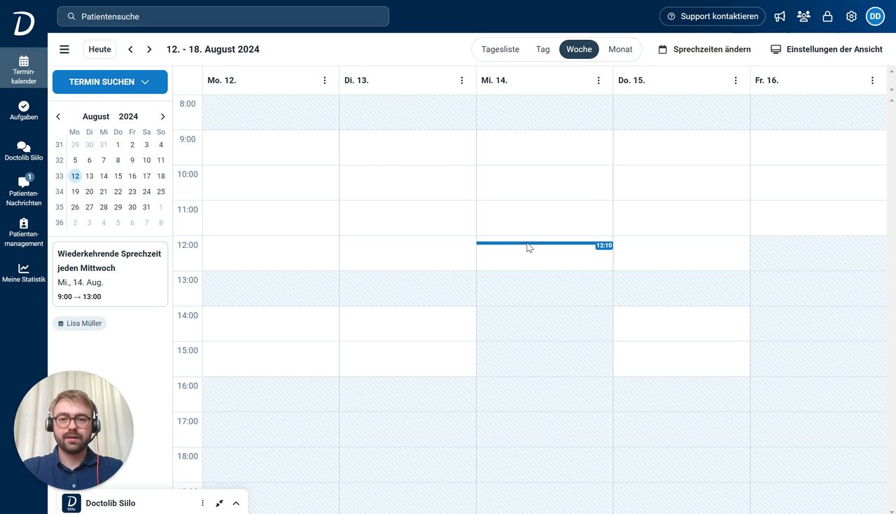Switch to the Tagesliste view
The width and height of the screenshot is (896, 514).
click(500, 49)
